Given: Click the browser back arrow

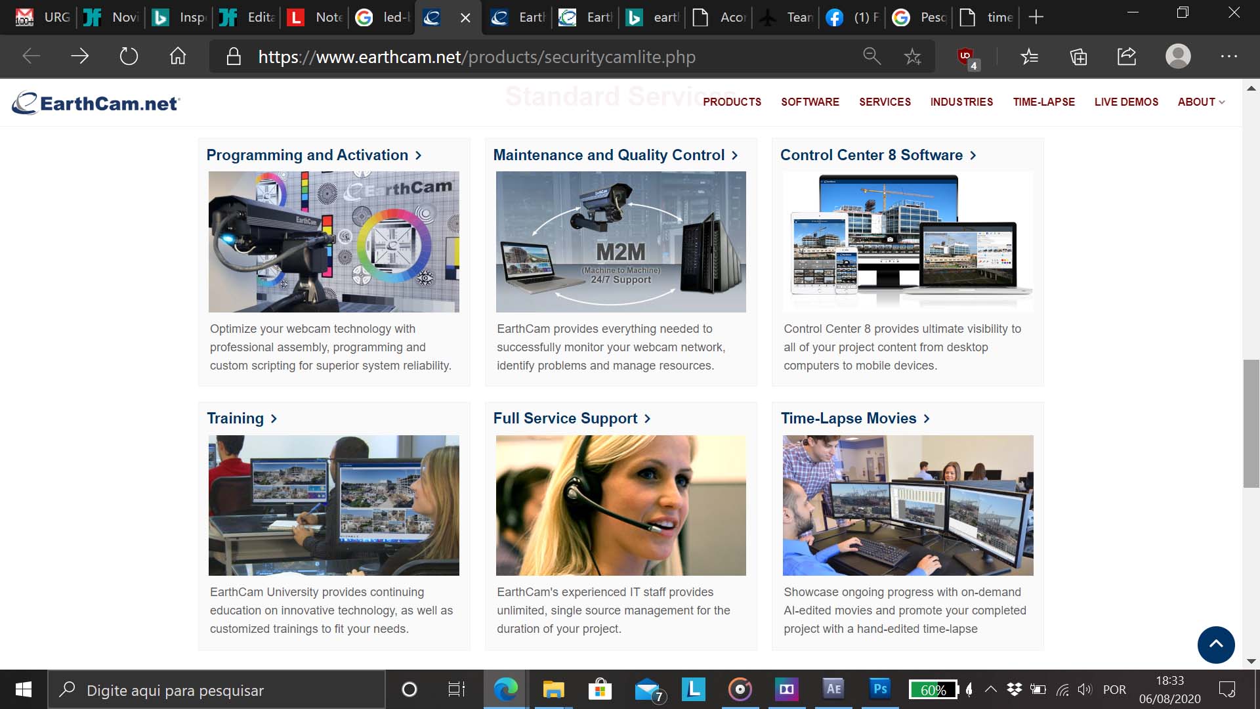Looking at the screenshot, I should [31, 56].
